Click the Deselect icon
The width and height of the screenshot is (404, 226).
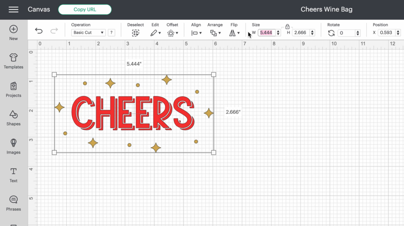coord(136,33)
